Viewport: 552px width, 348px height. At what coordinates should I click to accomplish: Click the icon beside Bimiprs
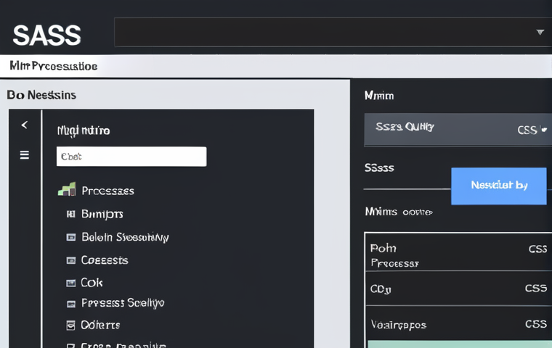pyautogui.click(x=70, y=214)
